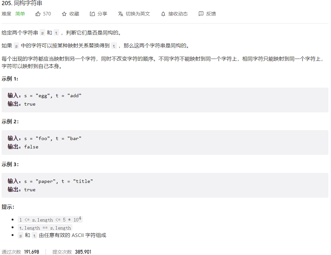The width and height of the screenshot is (331, 255).
Task: Click the title 205. 同构字符串
Action: click(22, 3)
